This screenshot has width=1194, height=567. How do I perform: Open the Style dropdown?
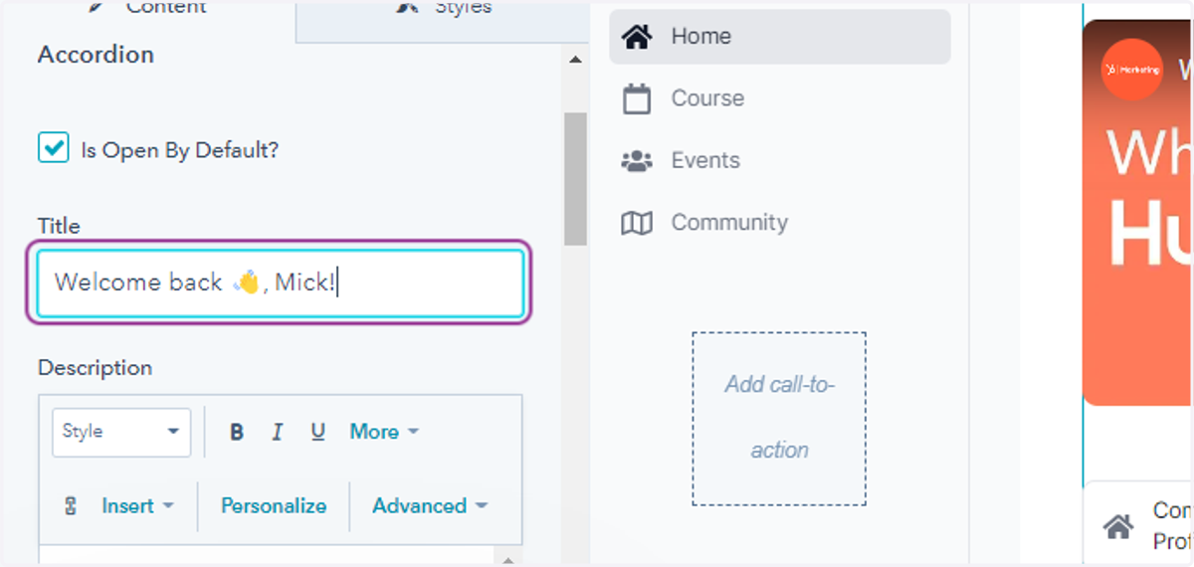pos(121,432)
